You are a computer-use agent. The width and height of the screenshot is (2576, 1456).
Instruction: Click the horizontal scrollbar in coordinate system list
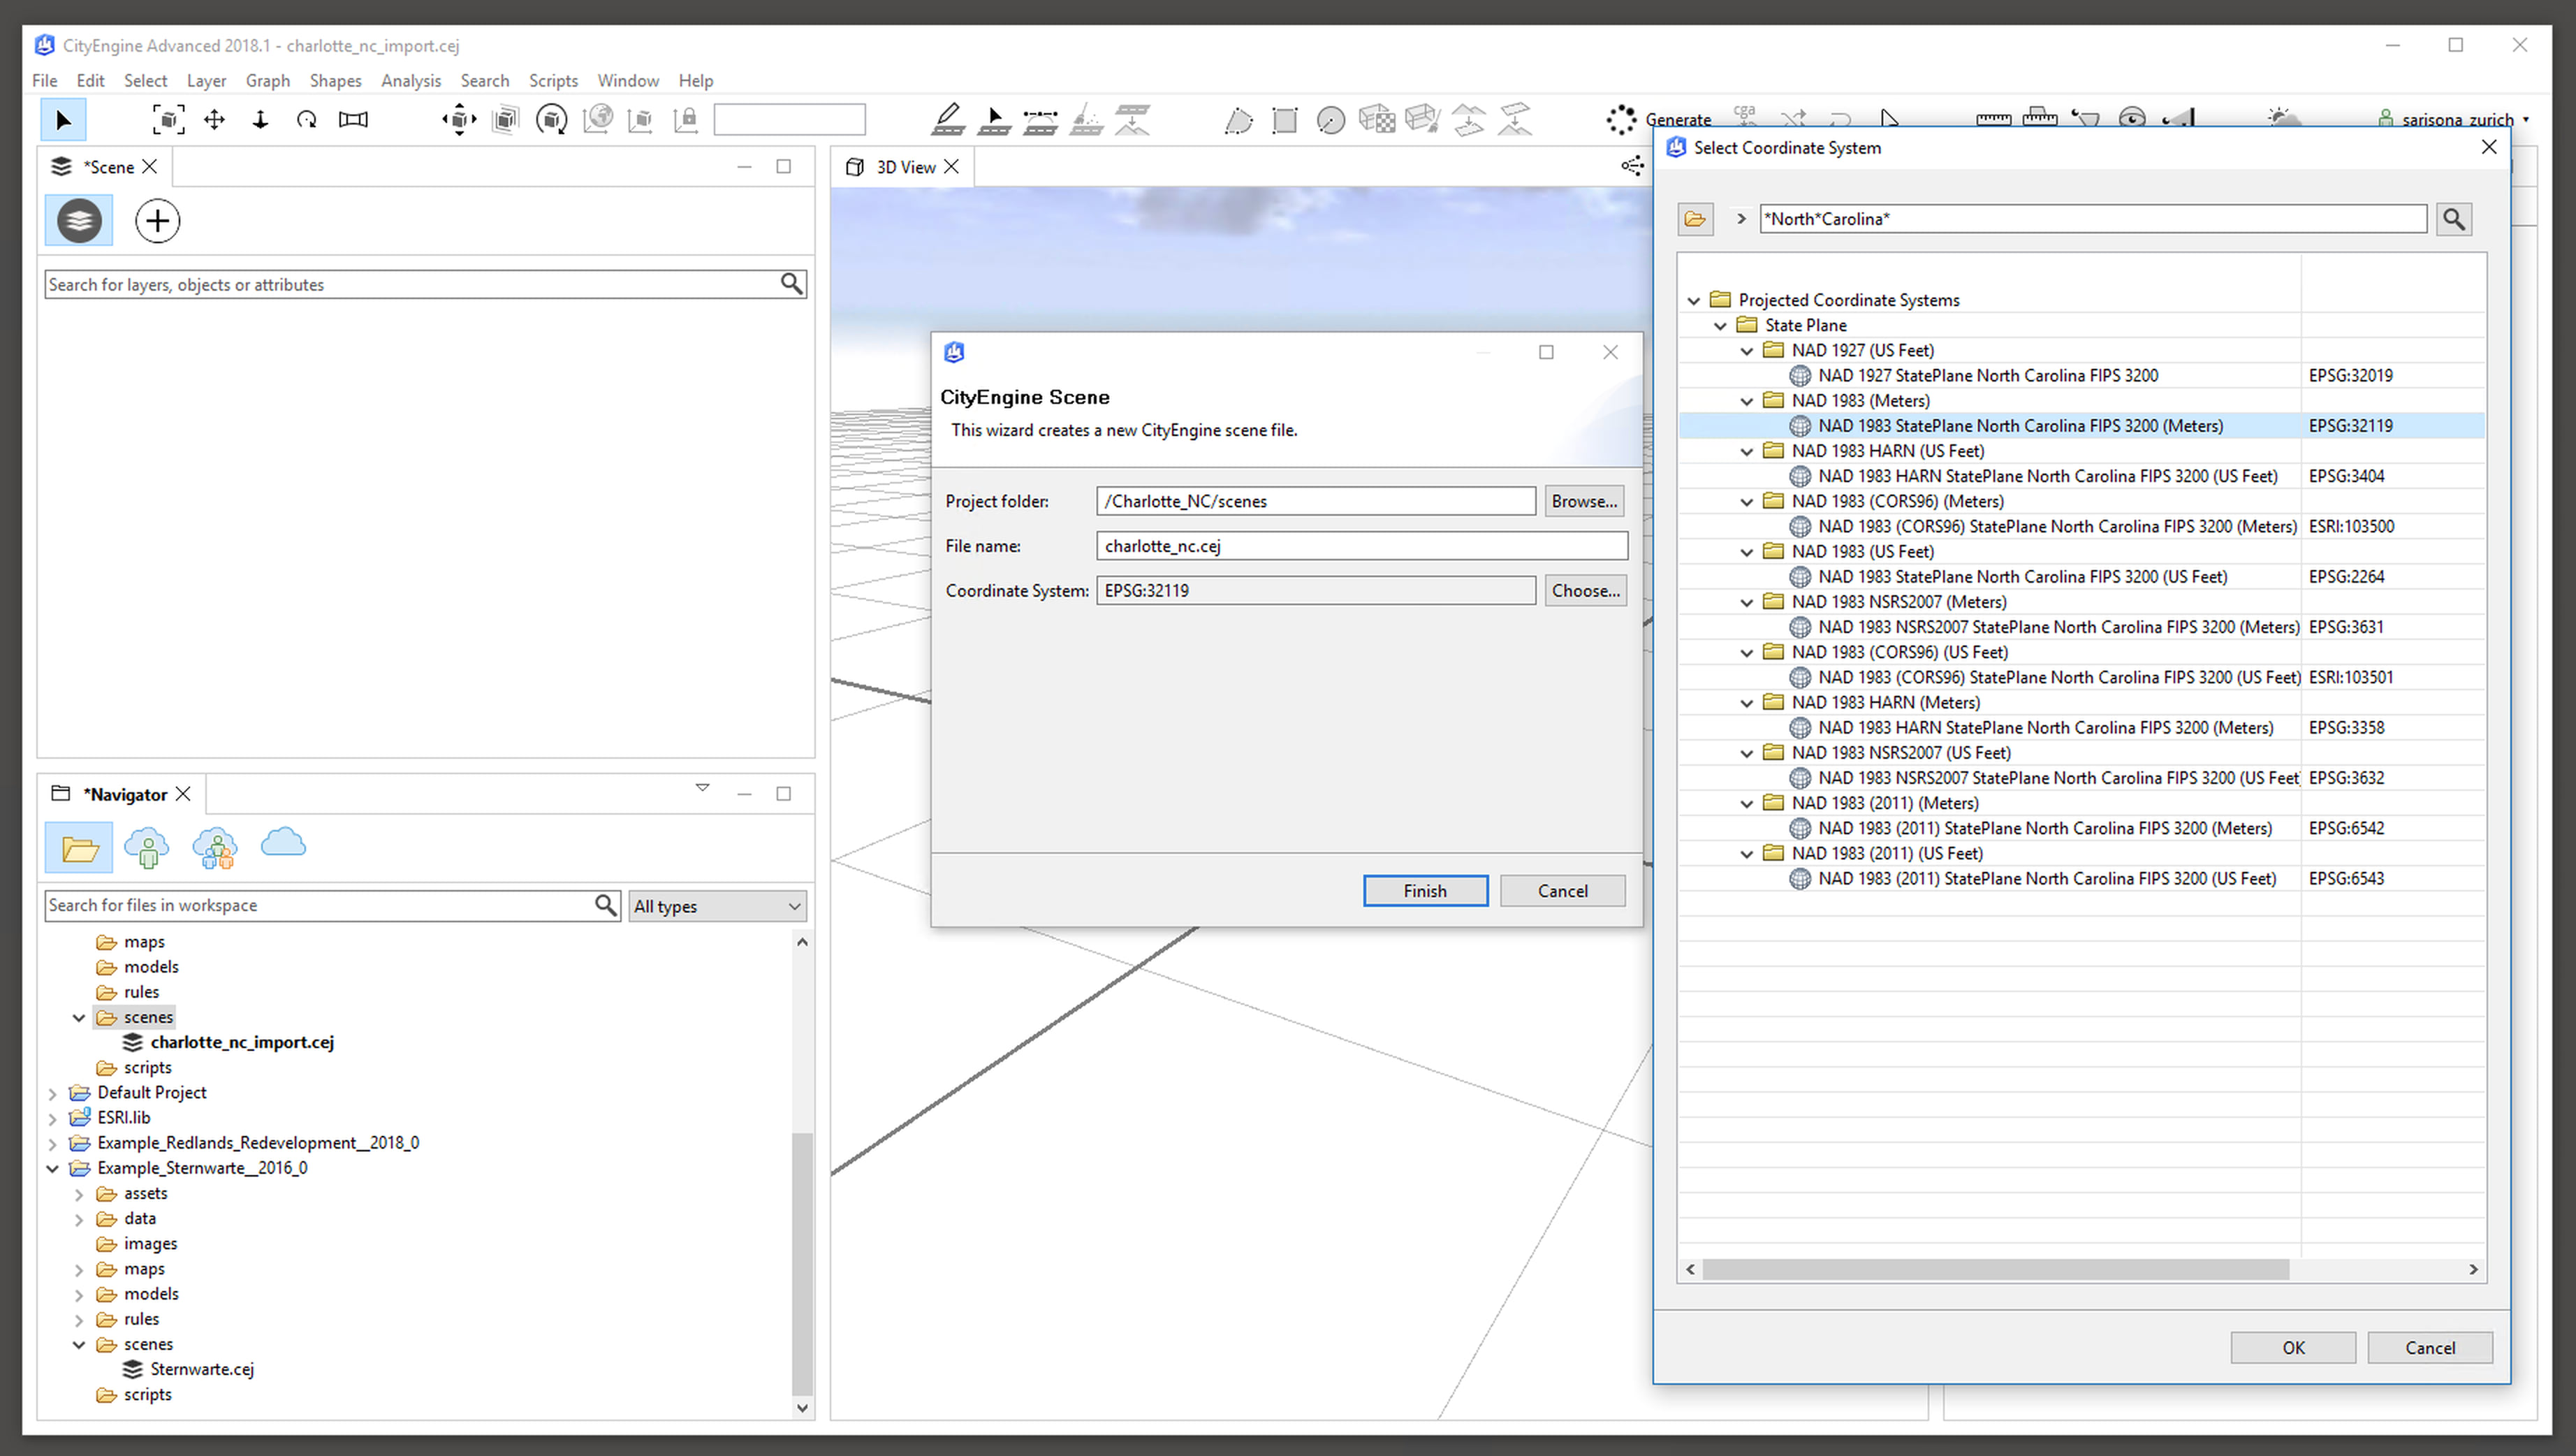[x=1995, y=1269]
